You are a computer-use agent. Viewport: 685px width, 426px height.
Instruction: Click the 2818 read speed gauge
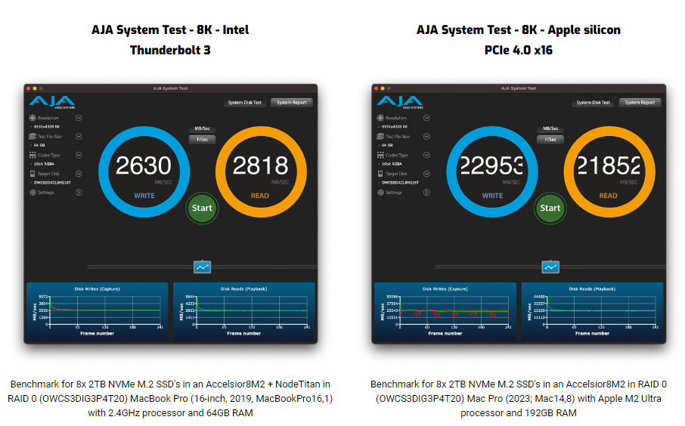click(261, 171)
